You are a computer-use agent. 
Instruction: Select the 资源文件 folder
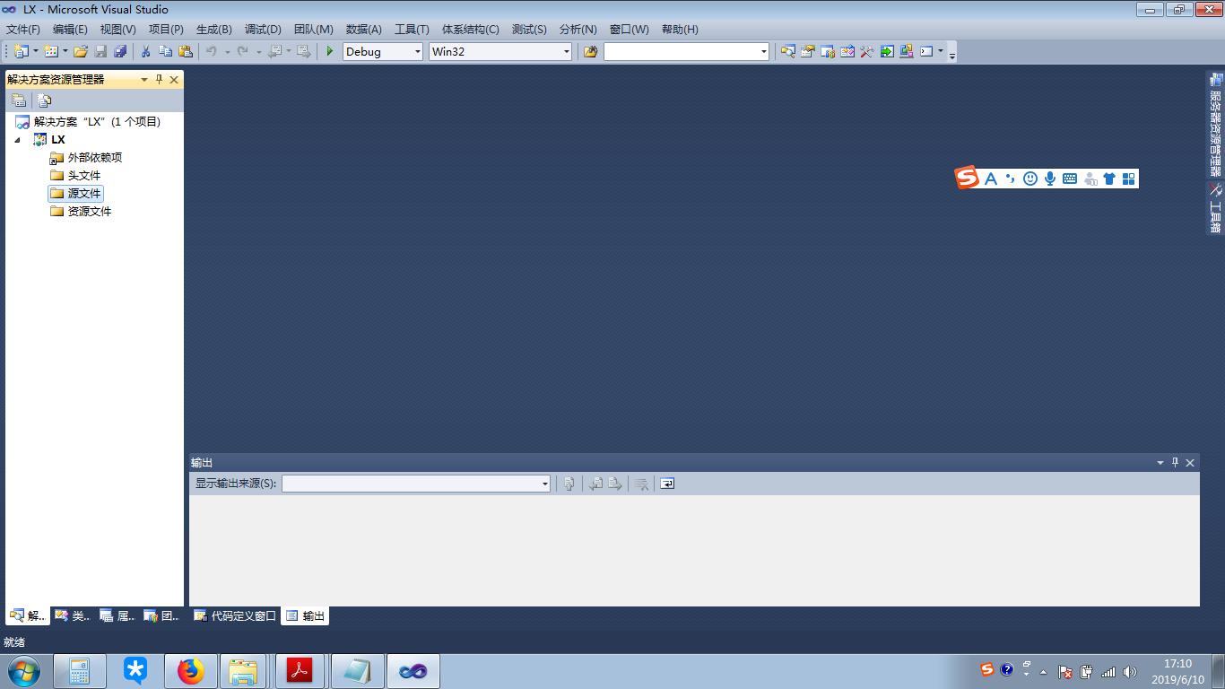82,211
